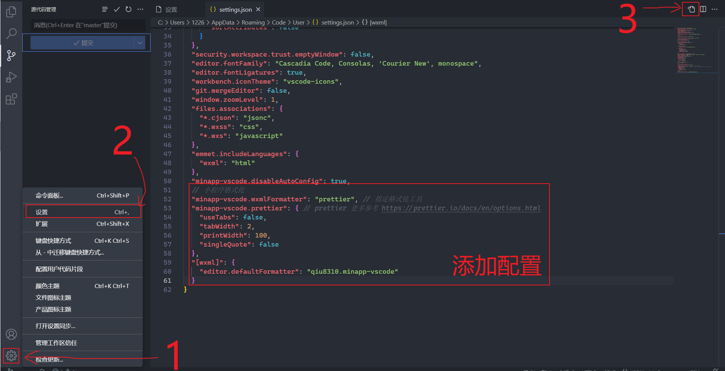Open Source Control more actions ellipsis
The image size is (725, 371).
tap(140, 9)
